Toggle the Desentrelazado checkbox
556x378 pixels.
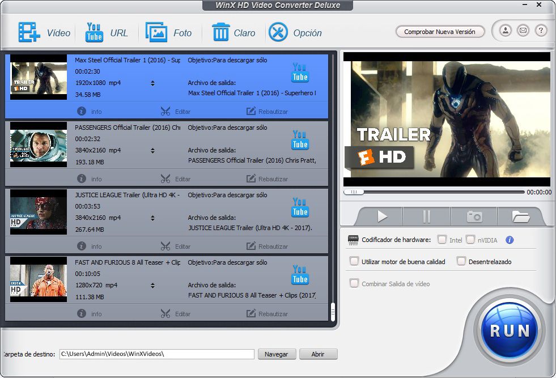coord(461,261)
